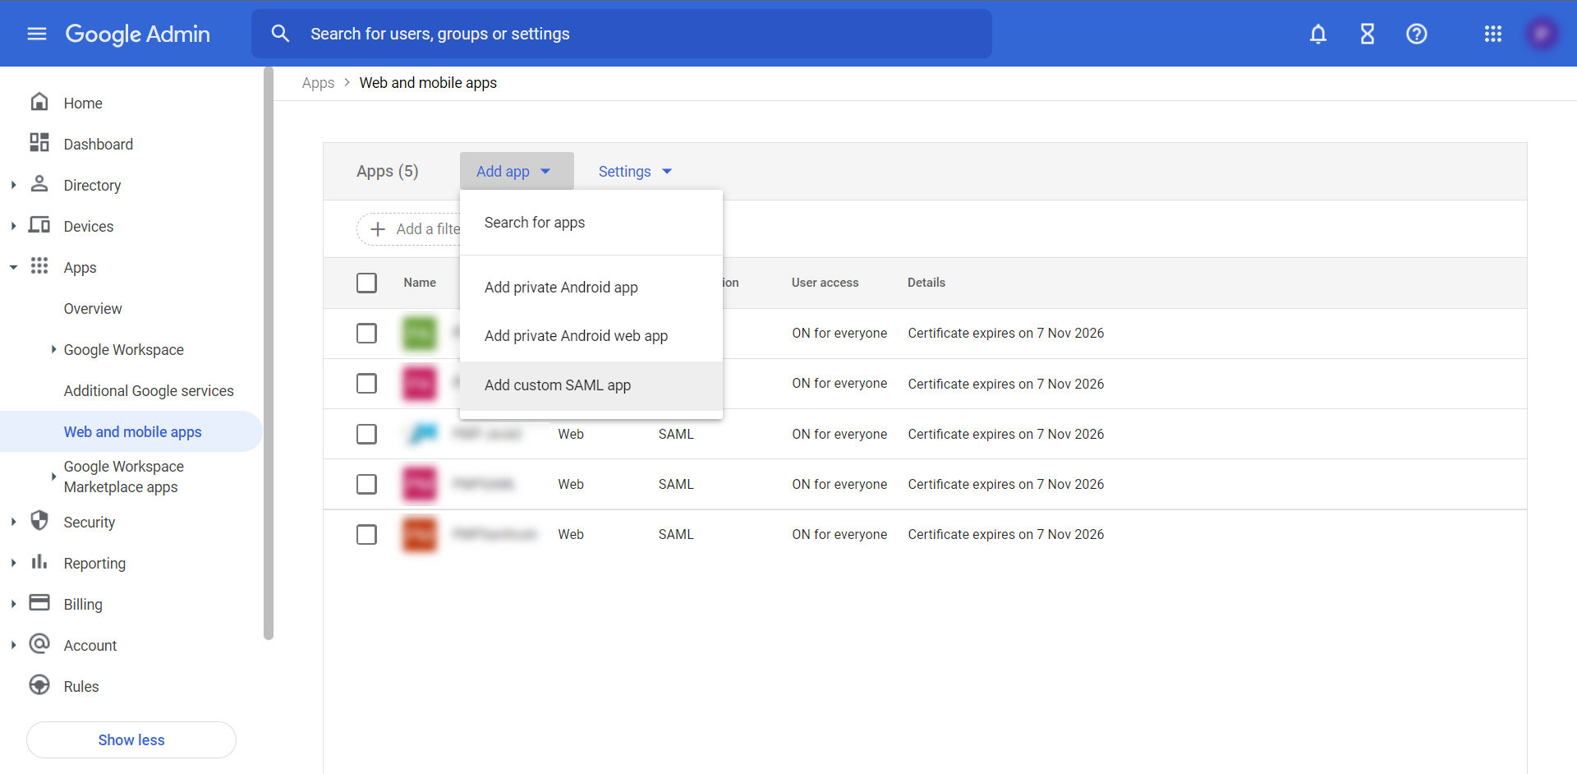Select the Security shield icon in the sidebar
This screenshot has width=1577, height=774.
pos(39,521)
